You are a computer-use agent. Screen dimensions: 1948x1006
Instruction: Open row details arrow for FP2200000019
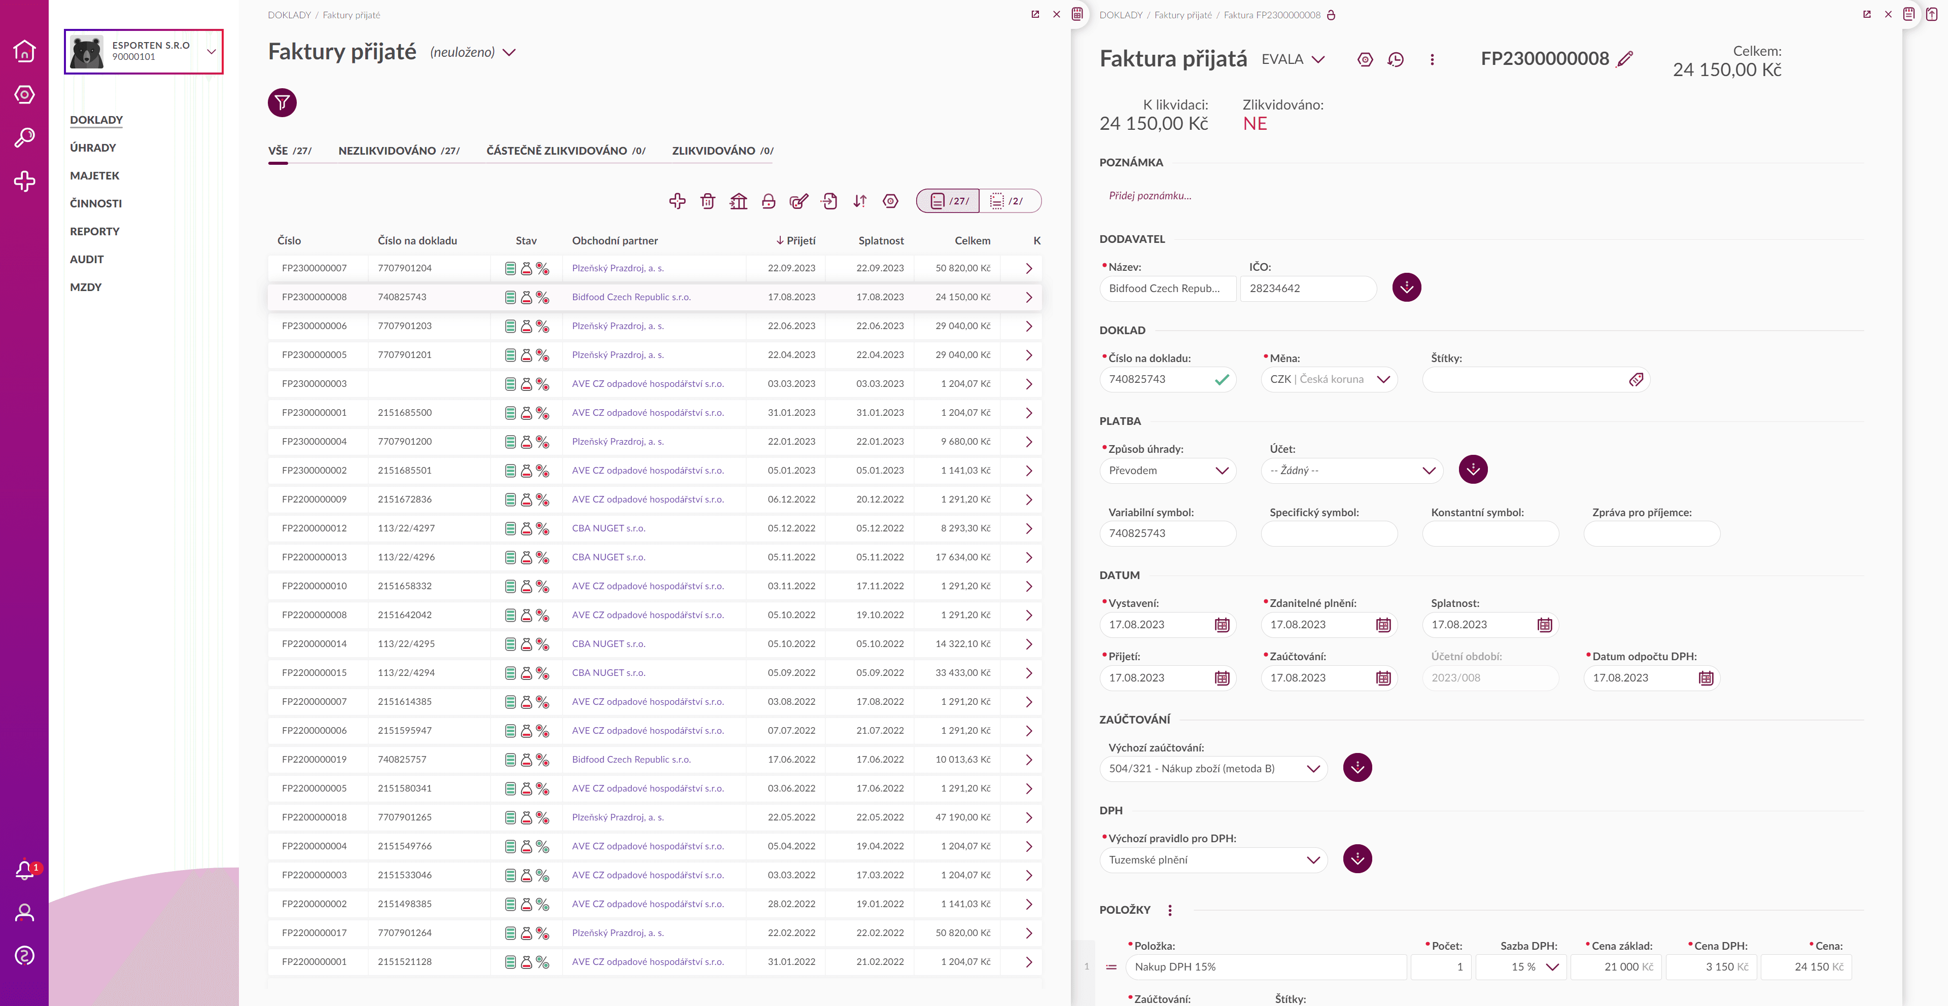tap(1028, 760)
